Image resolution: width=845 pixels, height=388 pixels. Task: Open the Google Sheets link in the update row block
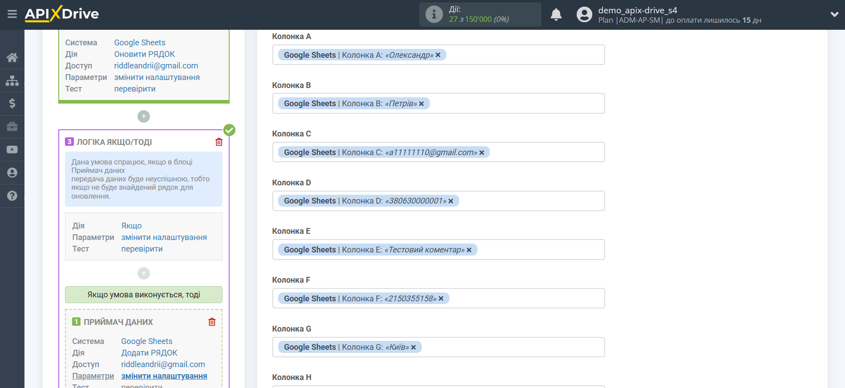coord(140,43)
